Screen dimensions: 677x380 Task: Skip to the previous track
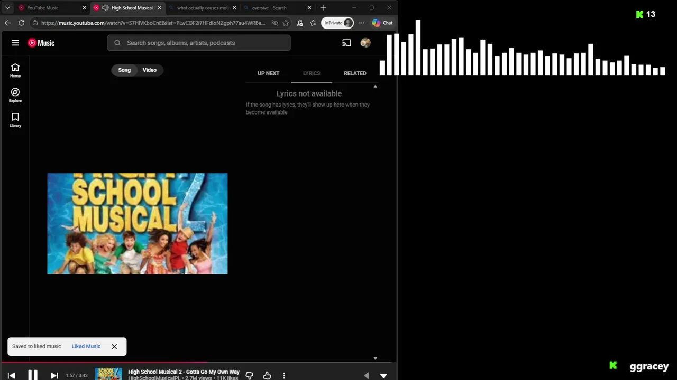tap(12, 375)
